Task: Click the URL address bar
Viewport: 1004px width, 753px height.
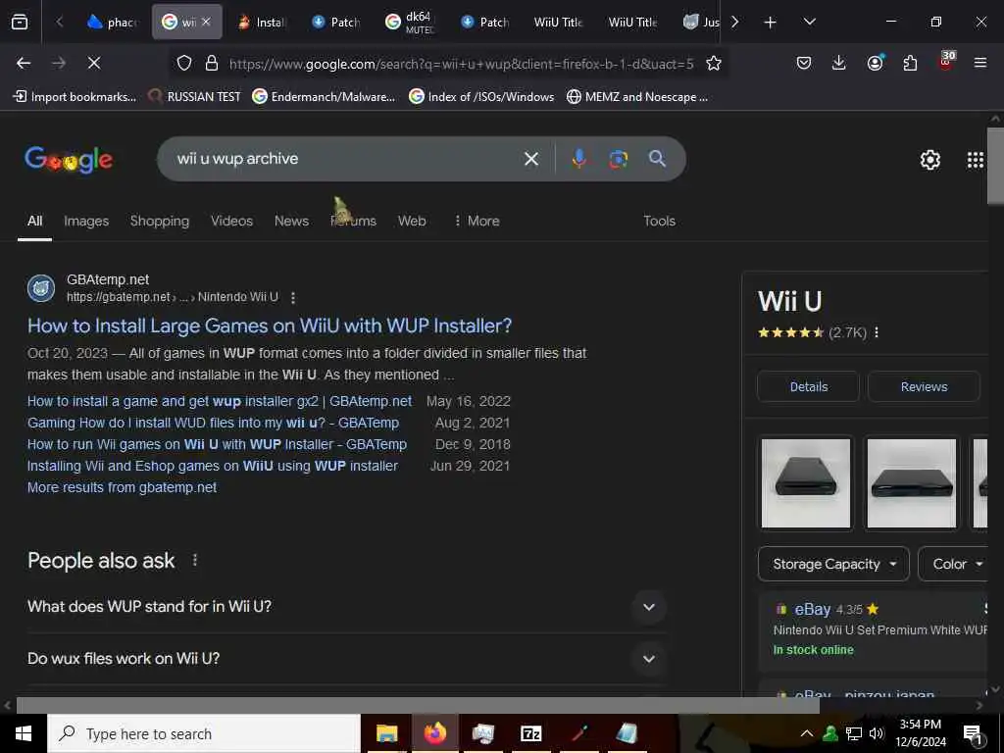Action: (461, 64)
